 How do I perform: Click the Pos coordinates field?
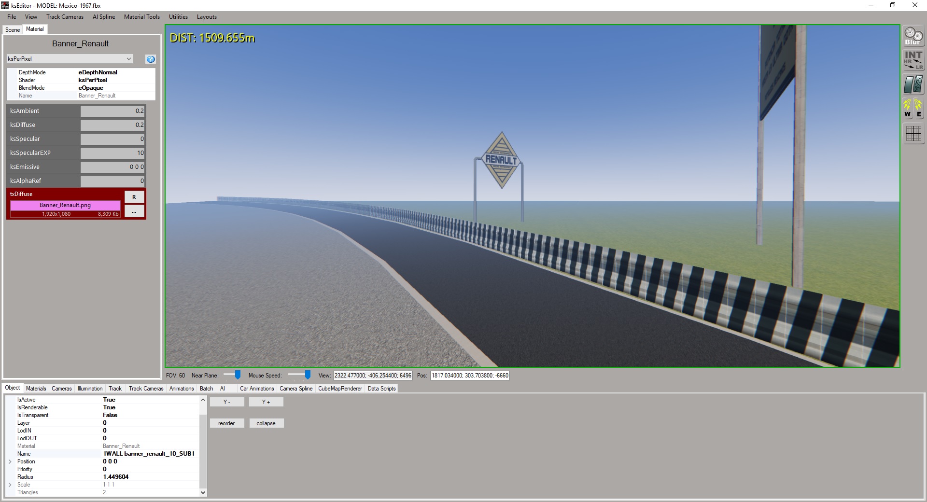pyautogui.click(x=470, y=376)
